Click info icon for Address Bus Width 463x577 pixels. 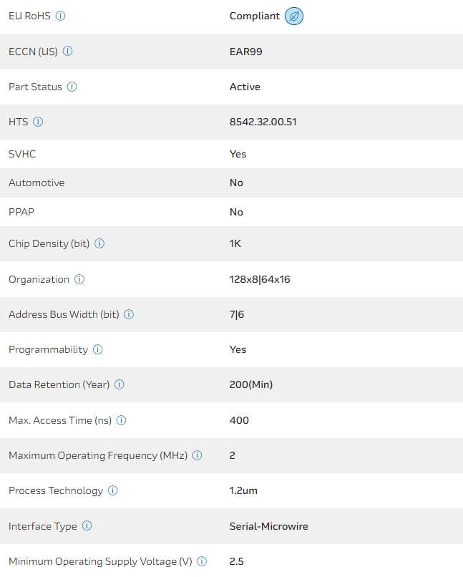tap(129, 314)
